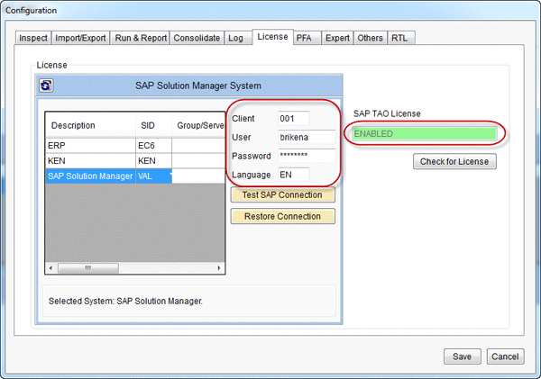The image size is (541, 379).
Task: Click Check for License button
Action: [x=454, y=162]
